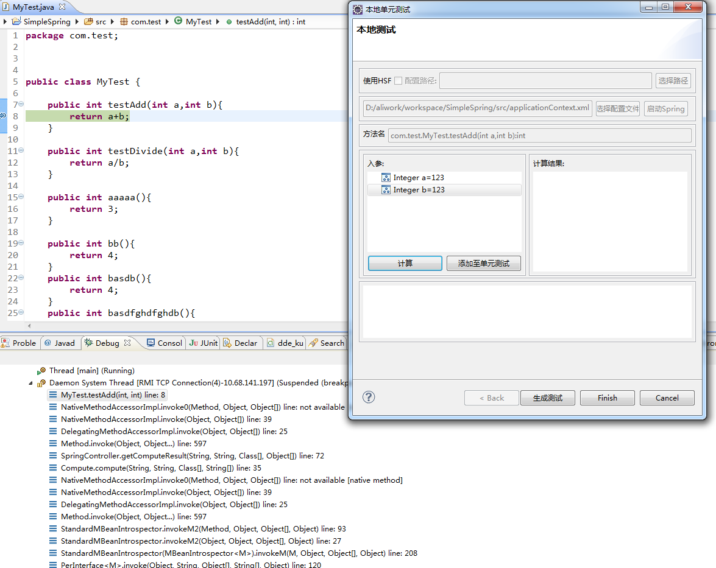The image size is (716, 568).
Task: Close the Debug view tab
Action: point(127,343)
